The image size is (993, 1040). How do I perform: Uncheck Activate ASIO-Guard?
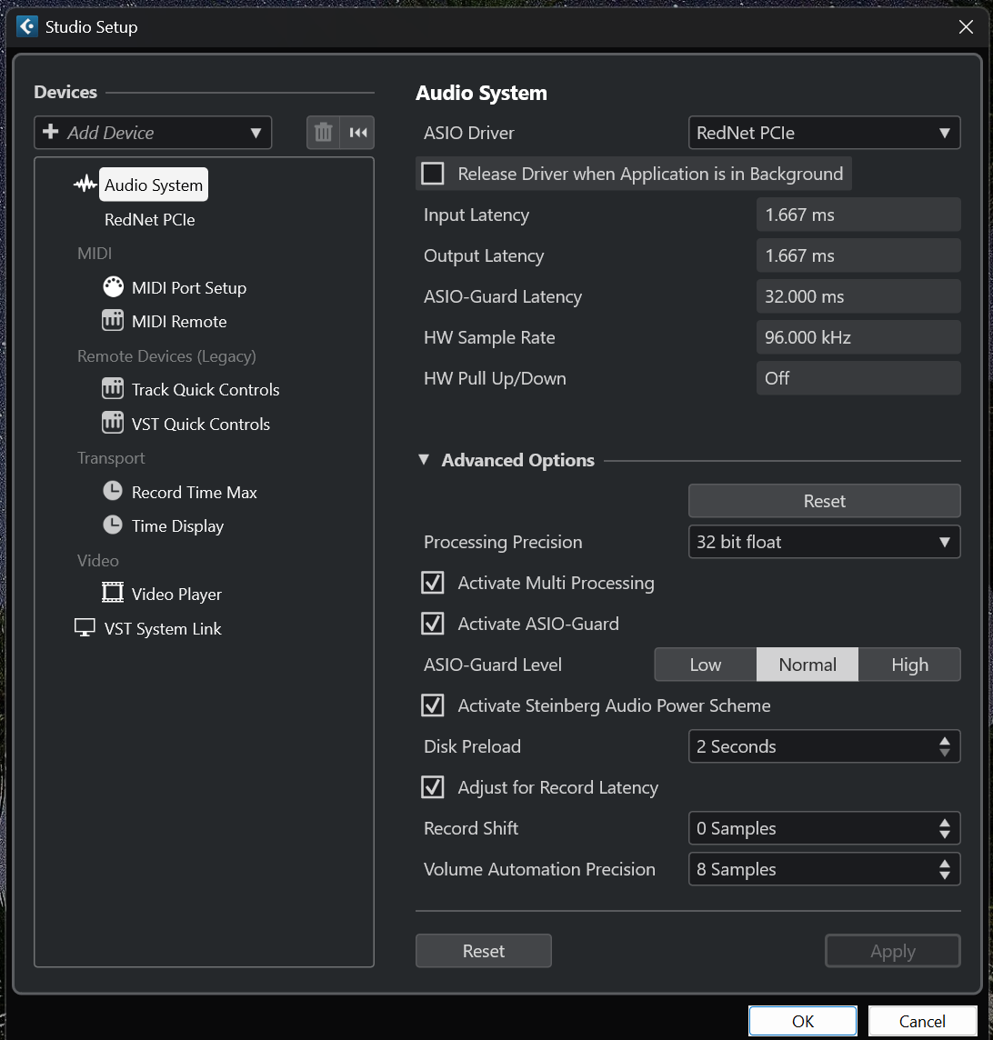click(433, 625)
